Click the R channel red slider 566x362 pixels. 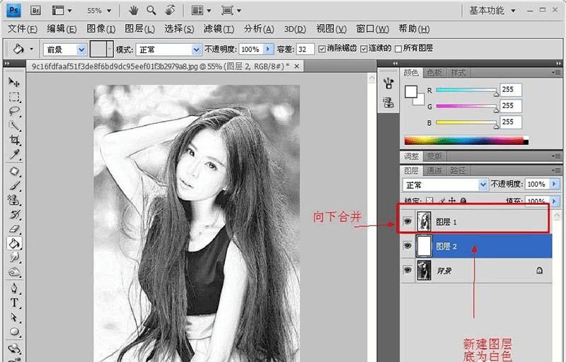click(466, 90)
